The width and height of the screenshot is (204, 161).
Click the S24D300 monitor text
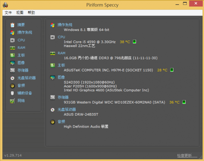click(x=89, y=82)
